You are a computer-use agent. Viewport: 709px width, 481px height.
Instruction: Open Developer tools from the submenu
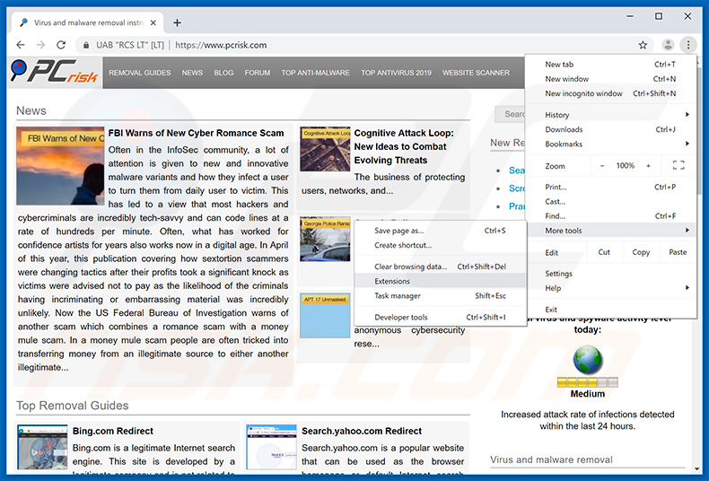click(440, 317)
